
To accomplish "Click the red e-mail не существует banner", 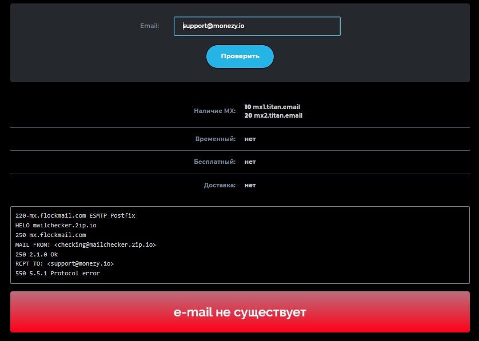I will tap(240, 312).
